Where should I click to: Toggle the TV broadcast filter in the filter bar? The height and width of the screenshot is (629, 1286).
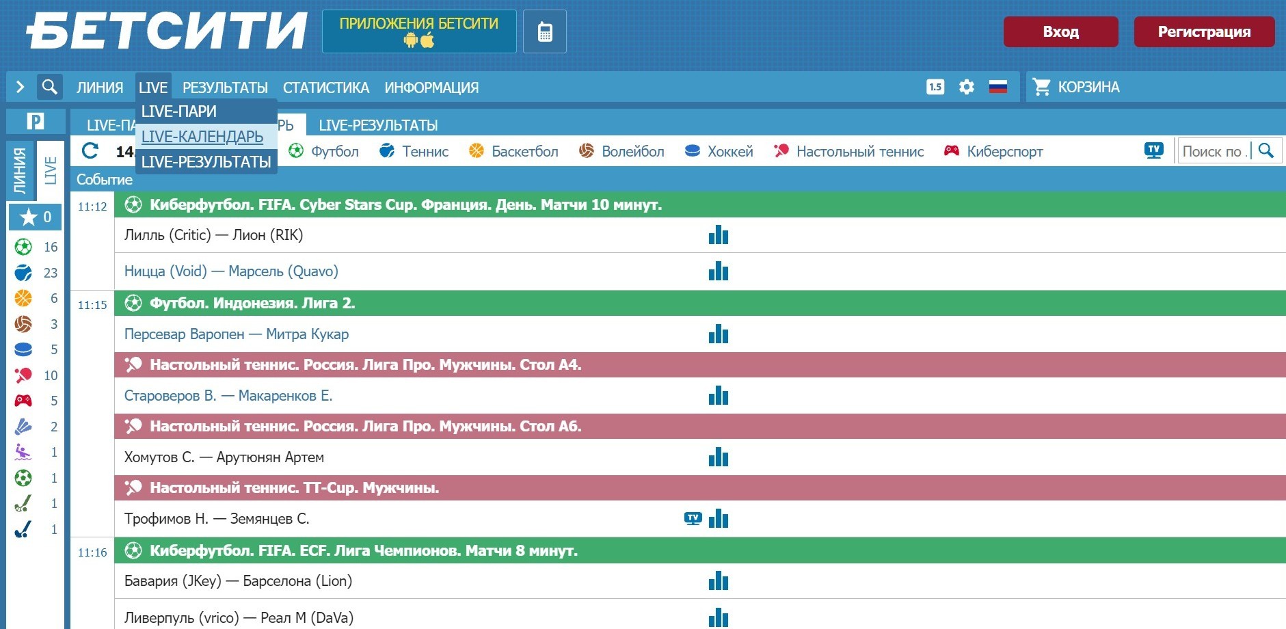(1154, 150)
